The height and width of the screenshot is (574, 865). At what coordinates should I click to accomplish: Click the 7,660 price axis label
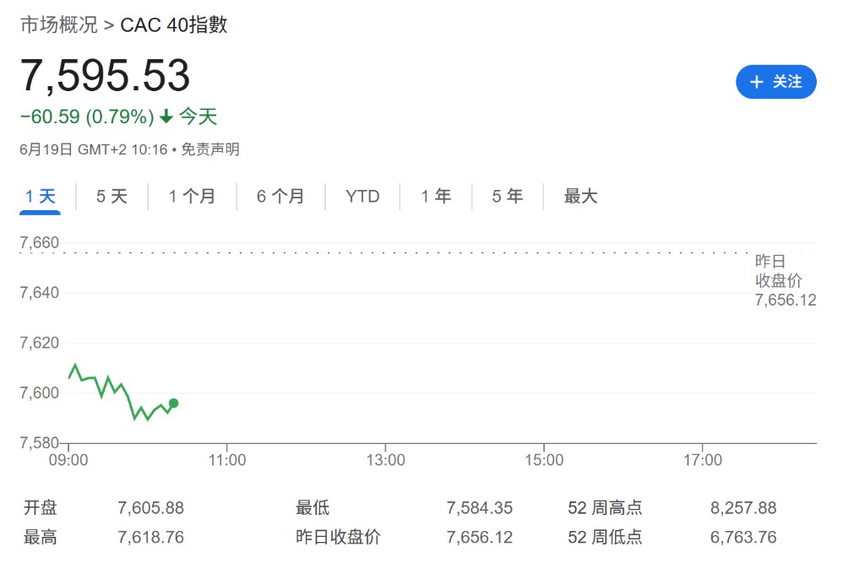[39, 242]
